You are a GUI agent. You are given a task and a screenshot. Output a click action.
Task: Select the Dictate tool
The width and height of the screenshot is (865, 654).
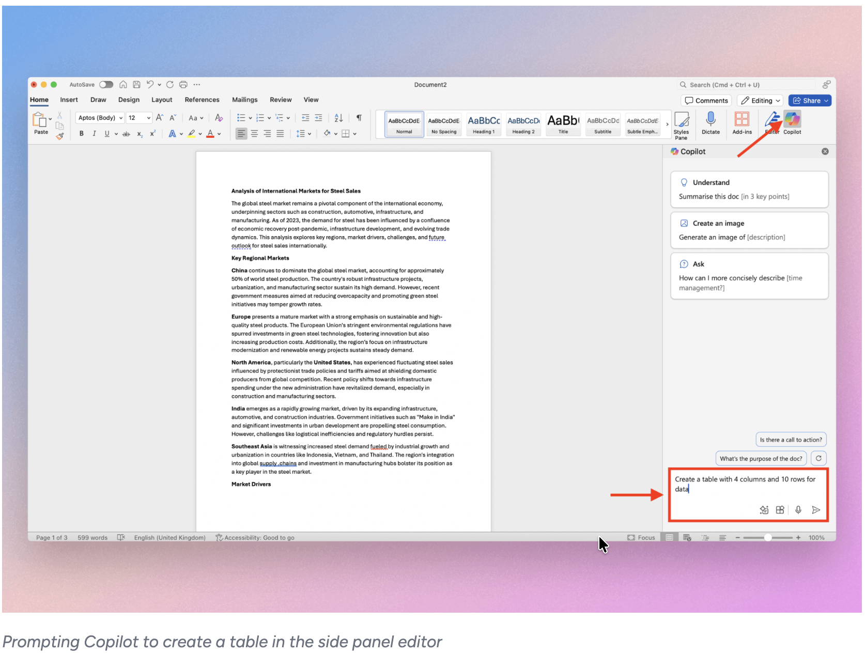tap(711, 123)
